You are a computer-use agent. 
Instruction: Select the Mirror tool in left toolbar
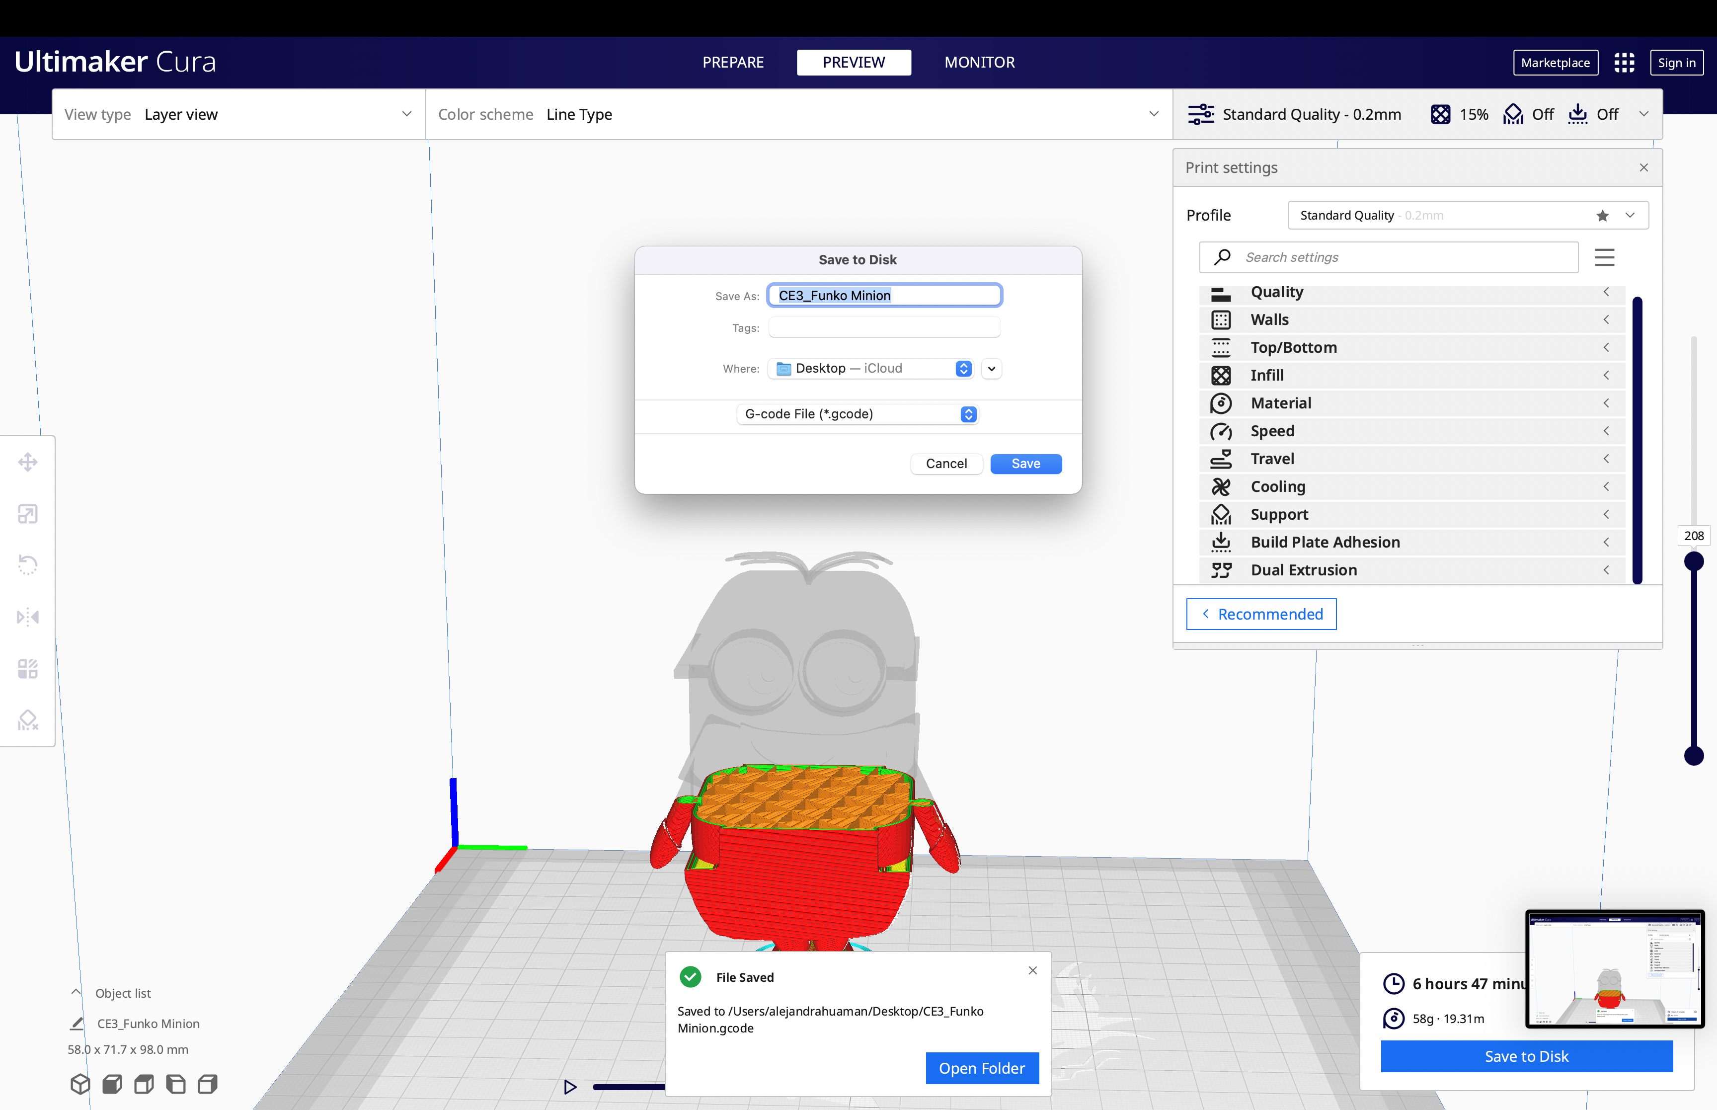click(27, 617)
